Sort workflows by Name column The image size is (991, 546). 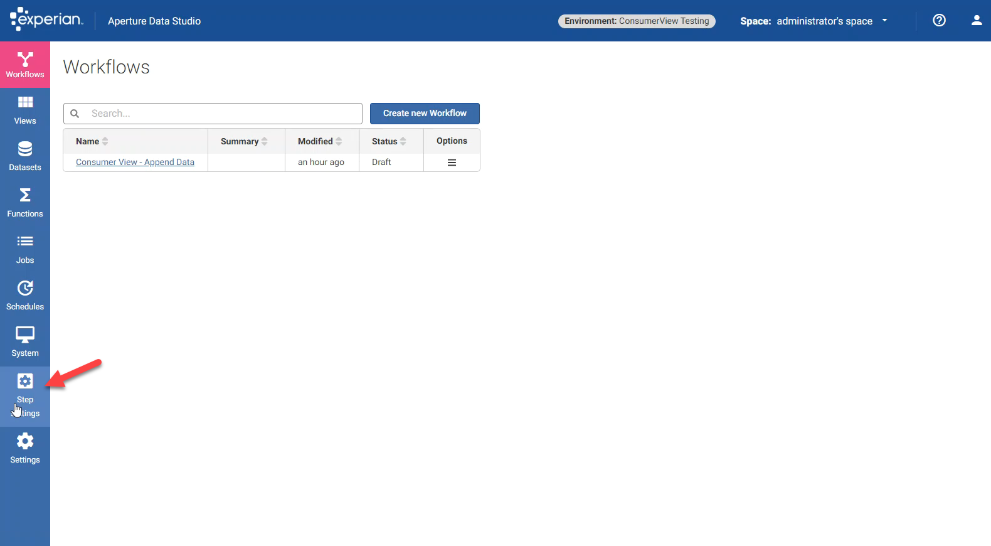click(92, 141)
